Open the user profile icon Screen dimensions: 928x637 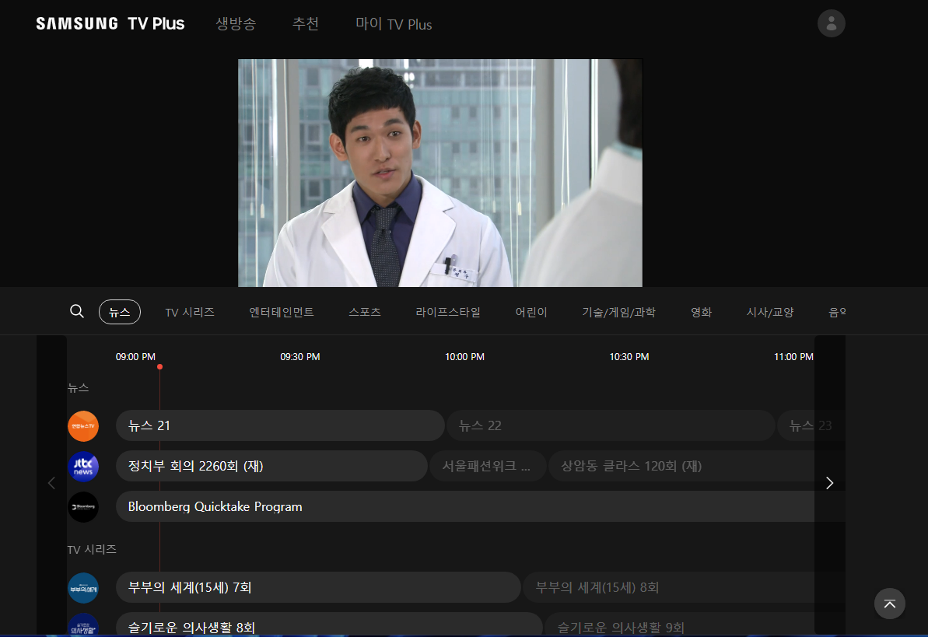pyautogui.click(x=831, y=23)
